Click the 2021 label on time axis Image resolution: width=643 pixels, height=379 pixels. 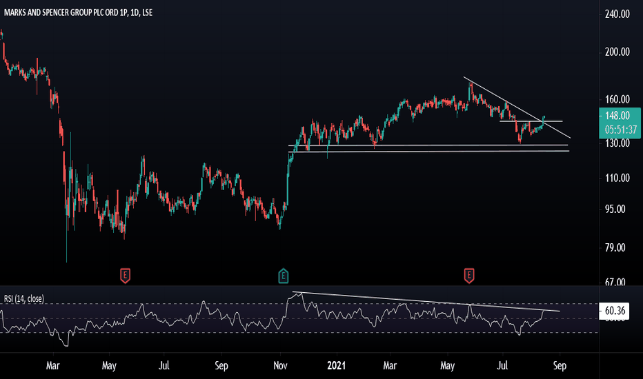click(x=336, y=365)
